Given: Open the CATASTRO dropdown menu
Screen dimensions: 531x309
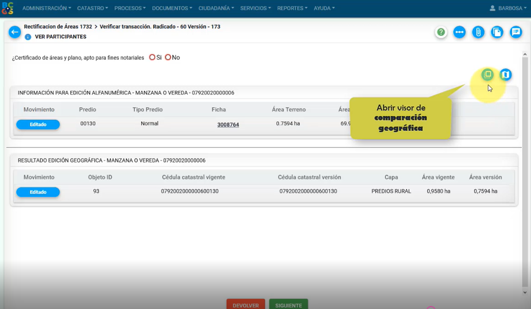Looking at the screenshot, I should (93, 8).
